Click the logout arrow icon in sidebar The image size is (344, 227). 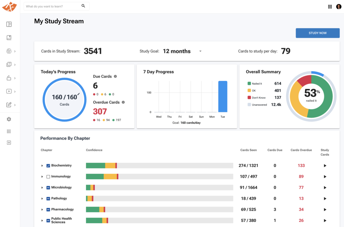(9, 143)
